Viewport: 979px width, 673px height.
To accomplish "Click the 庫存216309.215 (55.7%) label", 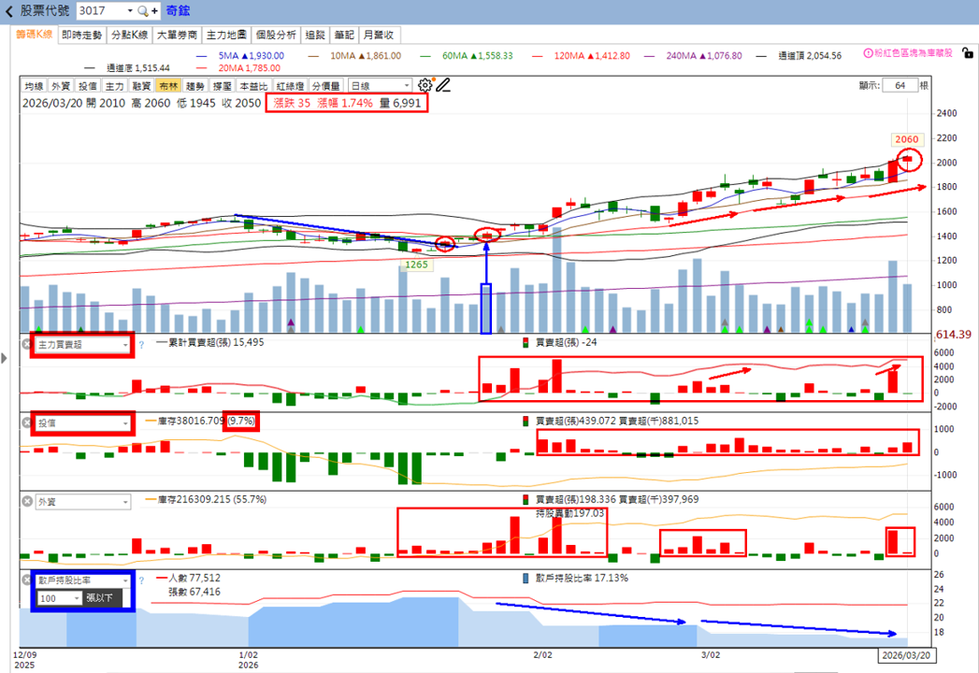I will (206, 499).
